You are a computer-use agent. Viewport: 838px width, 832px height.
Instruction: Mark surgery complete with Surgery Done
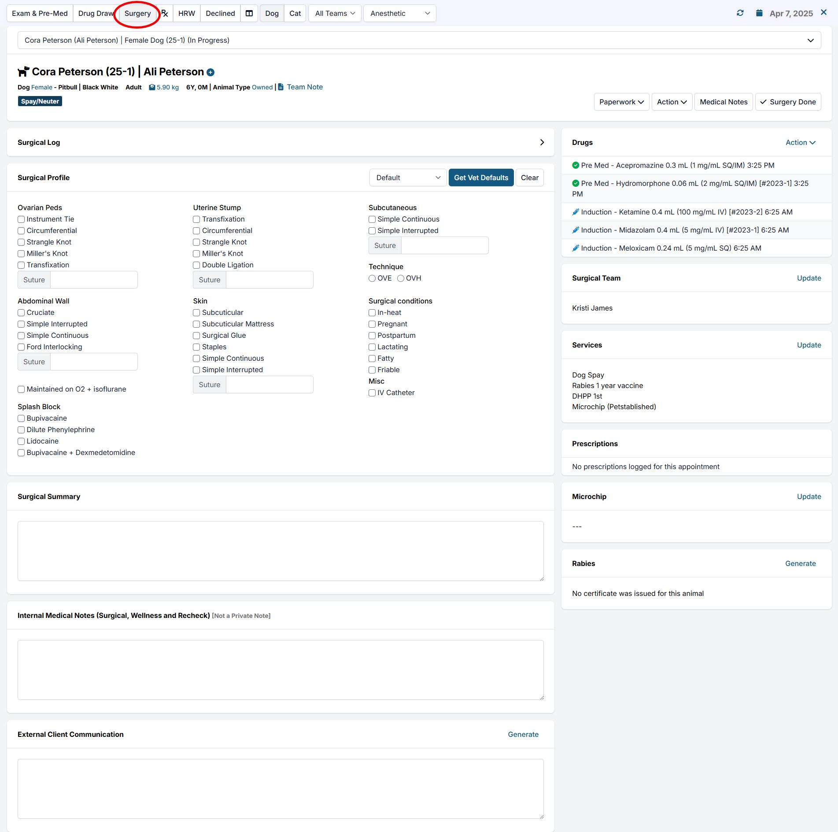click(788, 102)
